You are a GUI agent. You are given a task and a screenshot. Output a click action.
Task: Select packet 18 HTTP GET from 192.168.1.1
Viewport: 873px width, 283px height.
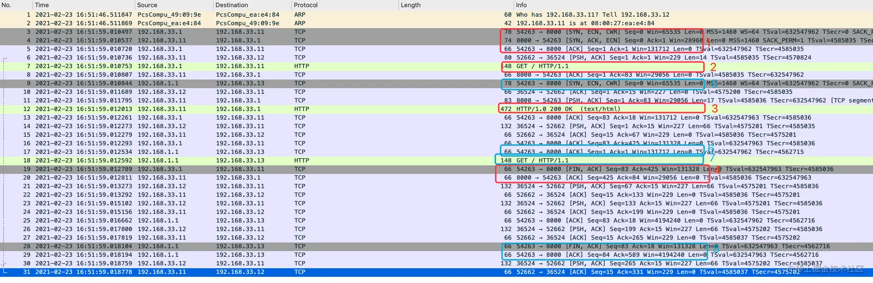click(436, 161)
